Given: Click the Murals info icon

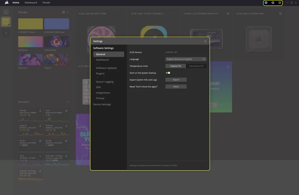Looking at the screenshot, I should click(x=63, y=12).
